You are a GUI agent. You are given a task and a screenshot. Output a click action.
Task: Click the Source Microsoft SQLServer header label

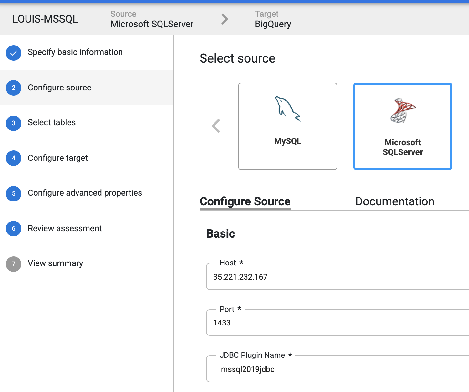152,19
